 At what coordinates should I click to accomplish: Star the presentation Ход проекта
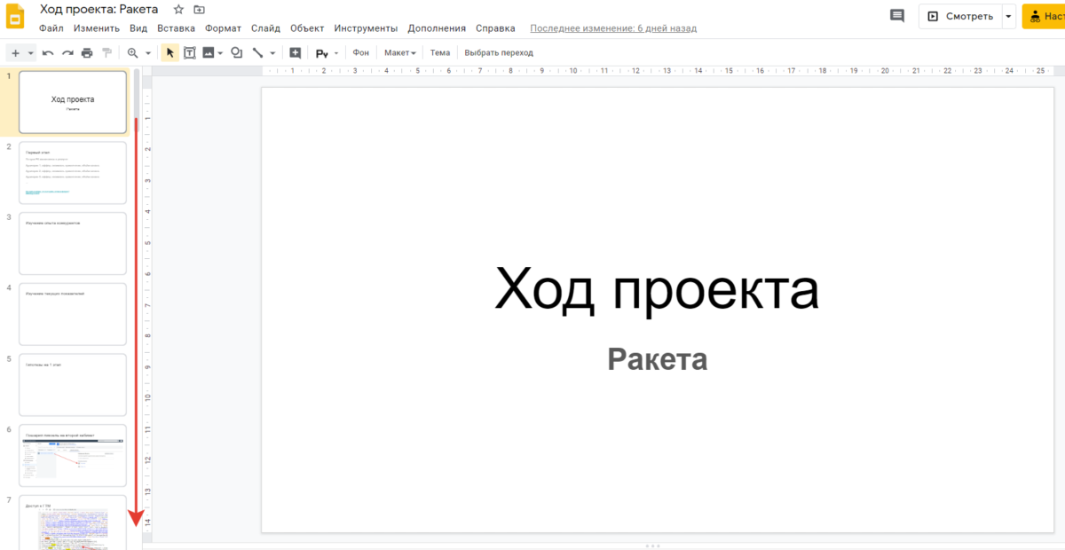178,10
